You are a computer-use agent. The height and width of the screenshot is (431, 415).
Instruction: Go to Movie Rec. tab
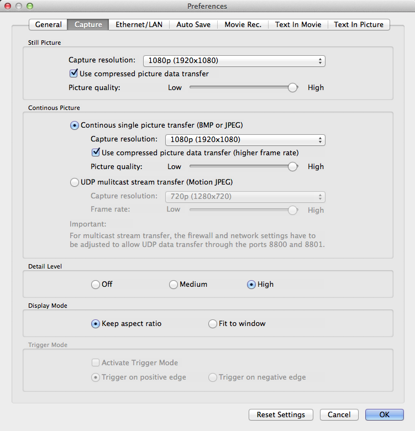[x=243, y=24]
